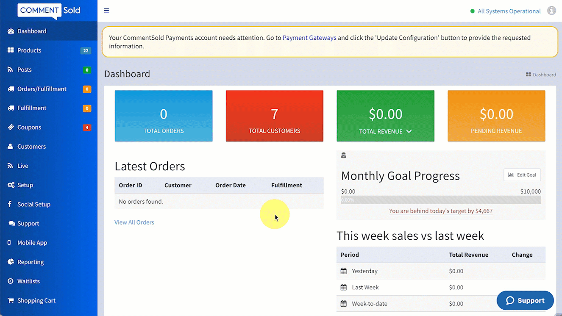
Task: Open Products from the sidebar
Action: tap(29, 50)
